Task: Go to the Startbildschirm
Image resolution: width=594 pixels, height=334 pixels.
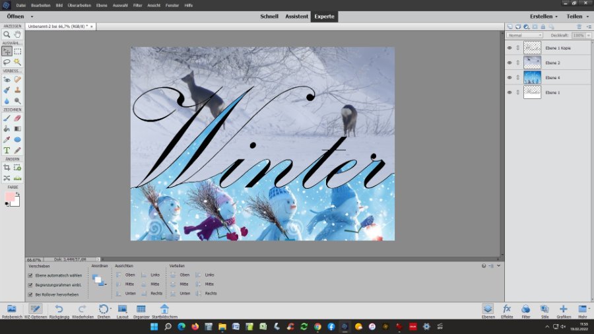Action: [x=164, y=312]
